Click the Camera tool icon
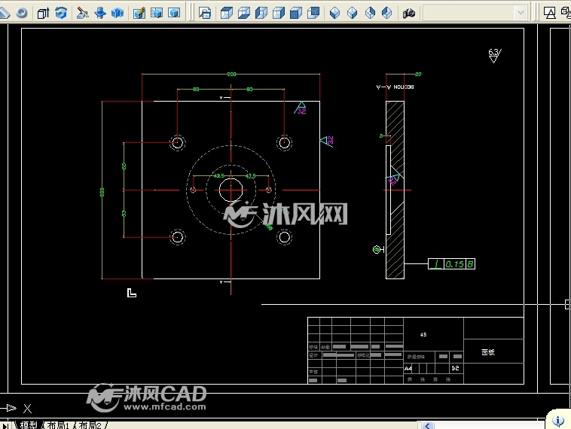Image resolution: width=571 pixels, height=429 pixels. (408, 14)
